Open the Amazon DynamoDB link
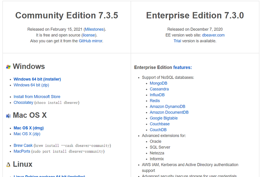Image resolution: width=262 pixels, height=177 pixels. [x=168, y=107]
